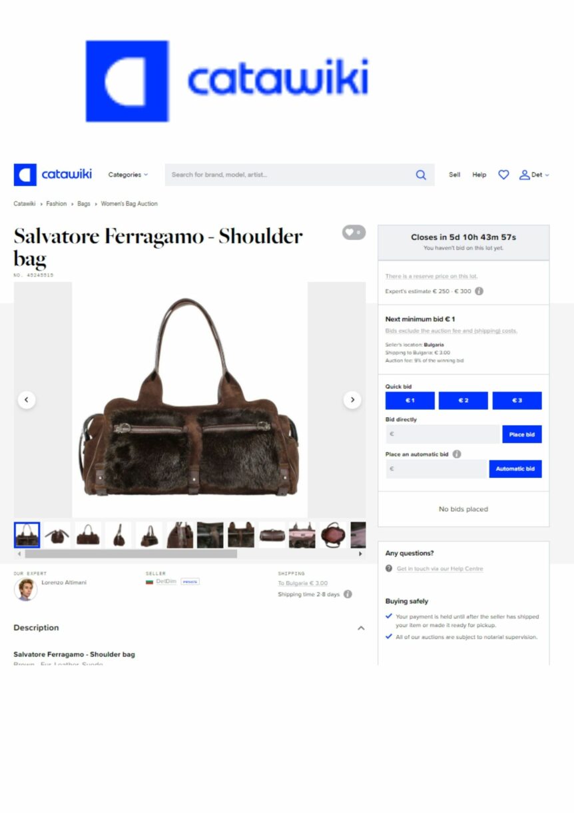Open the favorites heart icon in header
Viewport: 574px width, 813px height.
pyautogui.click(x=503, y=175)
